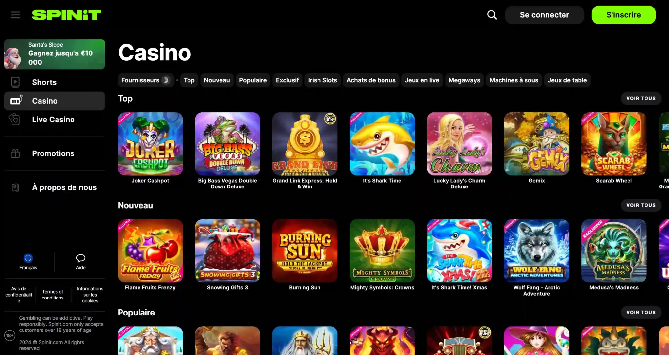Screen dimensions: 669x355
Task: Click the Live Casino cards icon
Action: pos(14,120)
